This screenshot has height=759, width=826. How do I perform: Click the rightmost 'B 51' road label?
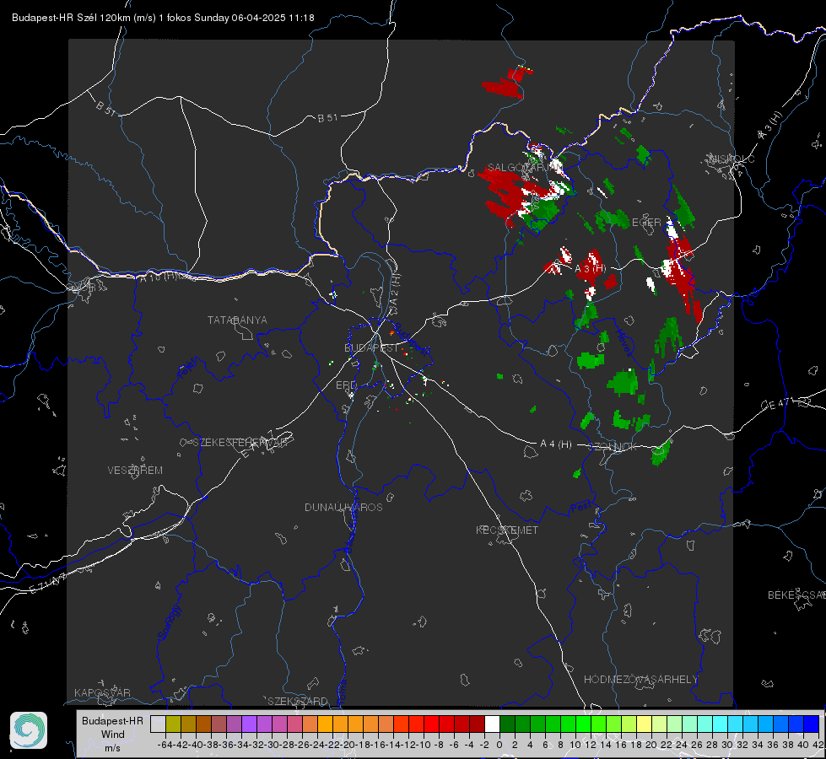pyautogui.click(x=327, y=118)
